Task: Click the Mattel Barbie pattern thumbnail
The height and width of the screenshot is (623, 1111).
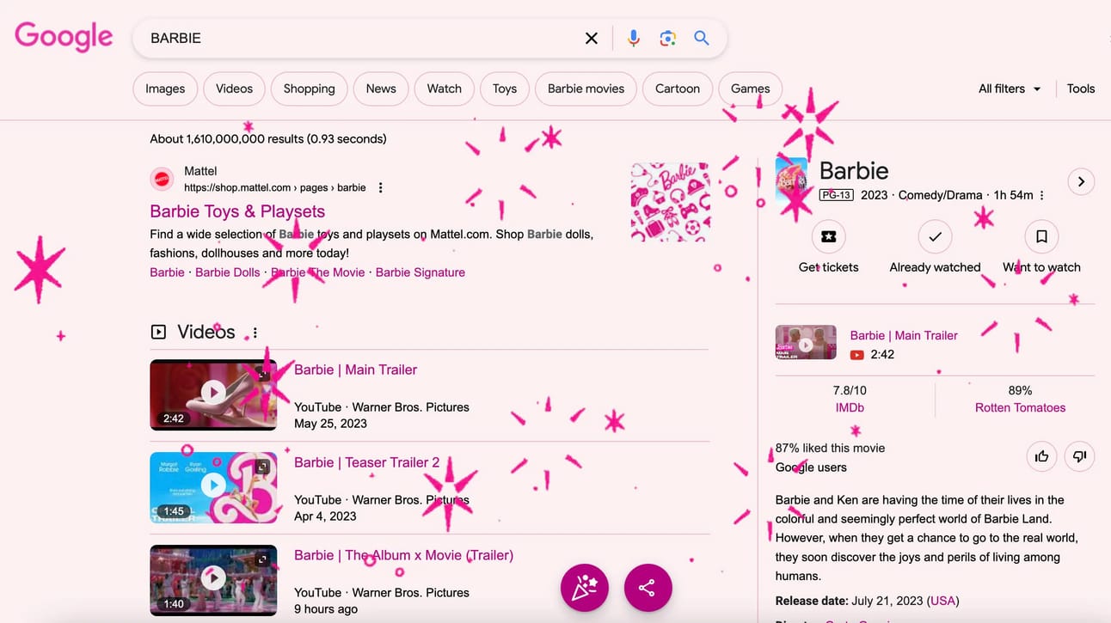Action: click(670, 203)
